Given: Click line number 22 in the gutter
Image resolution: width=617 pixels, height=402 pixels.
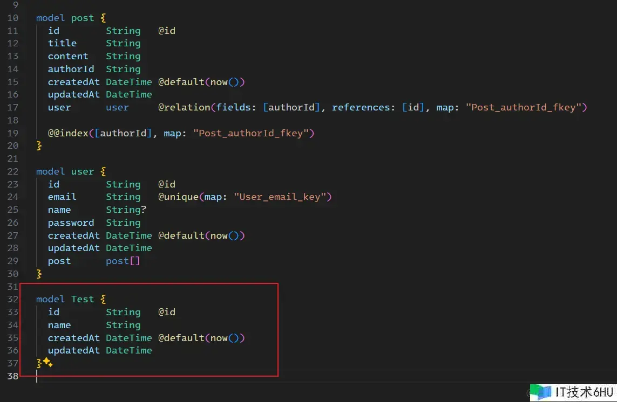Looking at the screenshot, I should 12,172.
